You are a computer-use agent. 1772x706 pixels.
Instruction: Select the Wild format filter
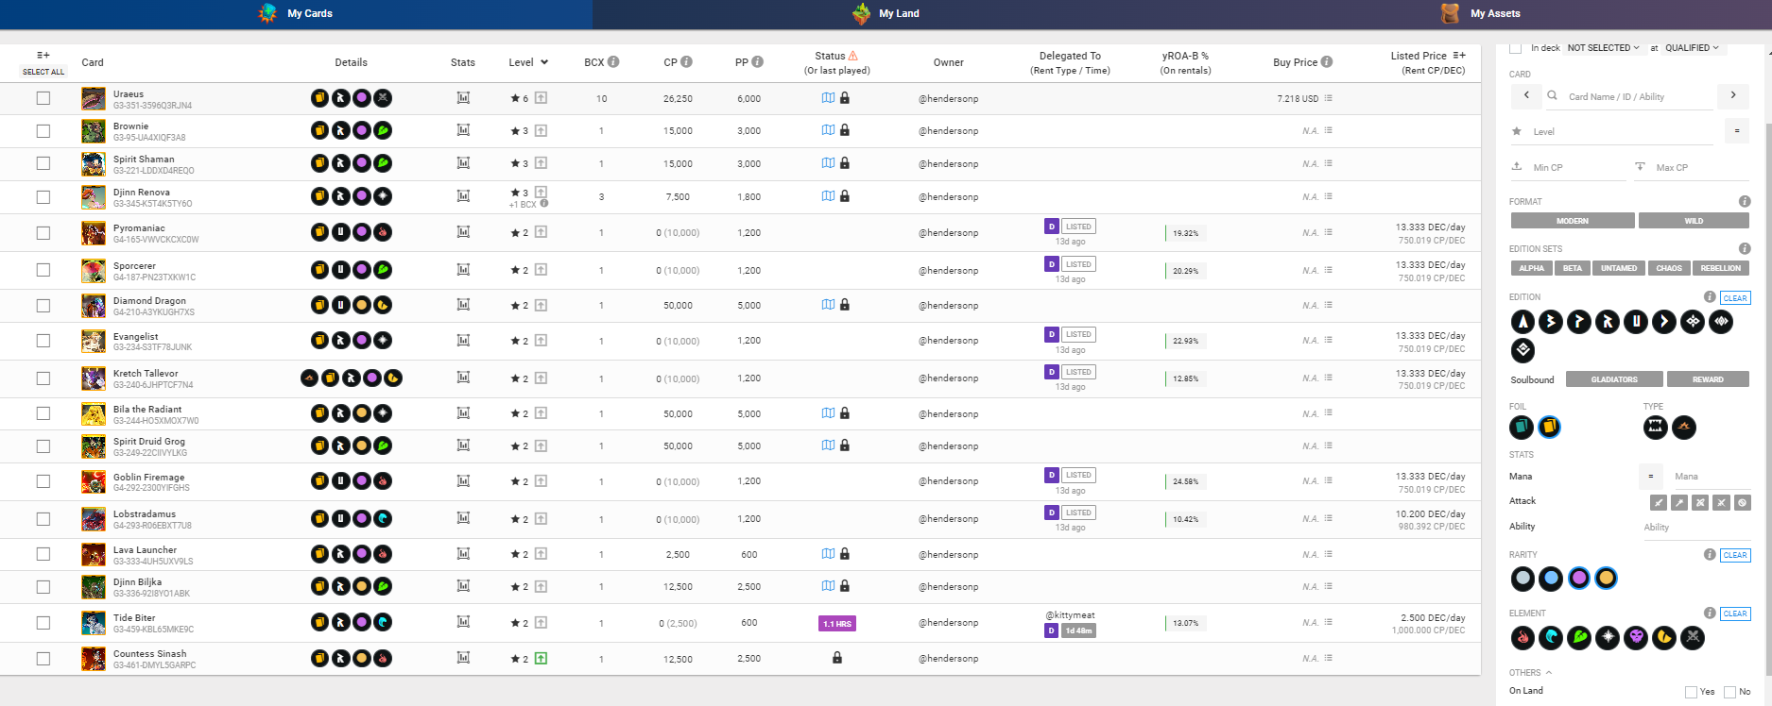(1694, 221)
